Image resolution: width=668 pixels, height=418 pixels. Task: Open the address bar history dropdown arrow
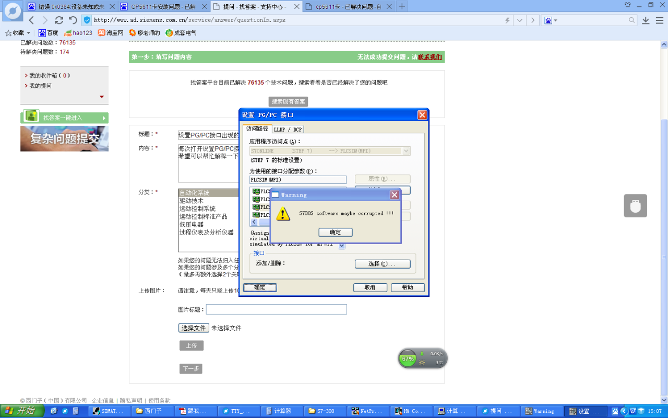click(x=520, y=20)
